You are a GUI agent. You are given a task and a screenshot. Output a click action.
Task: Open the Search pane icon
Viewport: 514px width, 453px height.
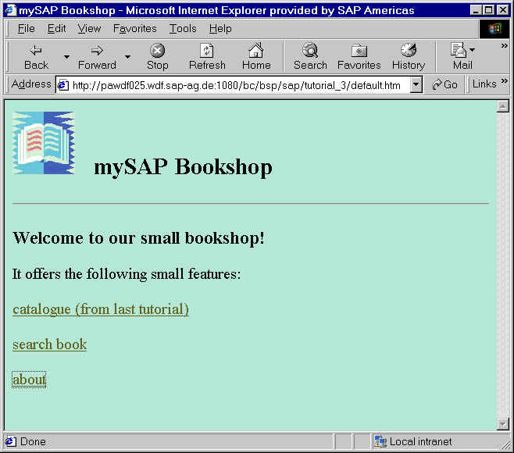tap(310, 52)
